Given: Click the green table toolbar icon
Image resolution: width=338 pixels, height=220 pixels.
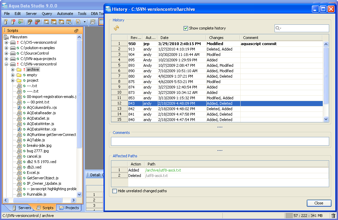Looking at the screenshot, I should (21, 22).
